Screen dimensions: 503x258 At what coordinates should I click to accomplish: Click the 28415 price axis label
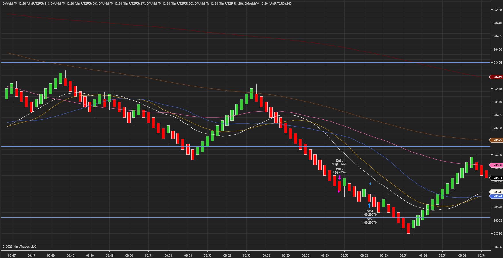[498, 89]
